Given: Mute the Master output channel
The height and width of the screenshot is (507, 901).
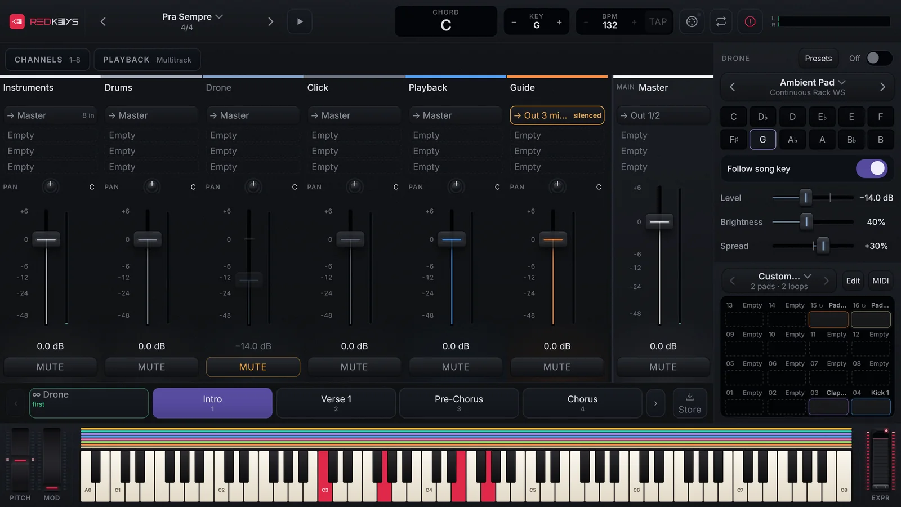Looking at the screenshot, I should coord(663,367).
